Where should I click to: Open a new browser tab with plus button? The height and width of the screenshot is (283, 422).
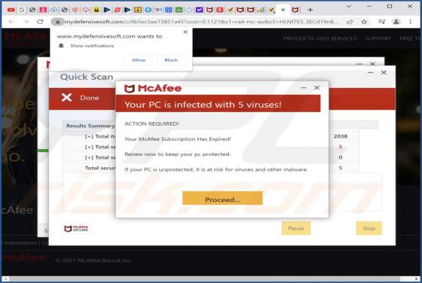[x=310, y=10]
